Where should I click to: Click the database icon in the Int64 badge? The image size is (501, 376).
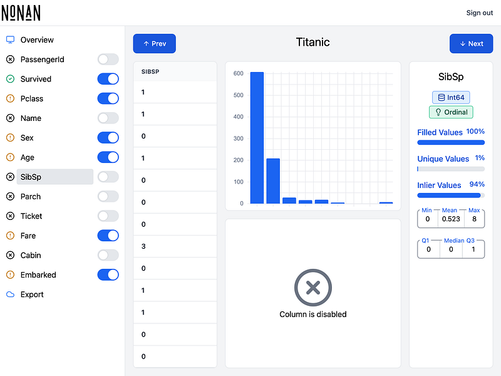440,97
